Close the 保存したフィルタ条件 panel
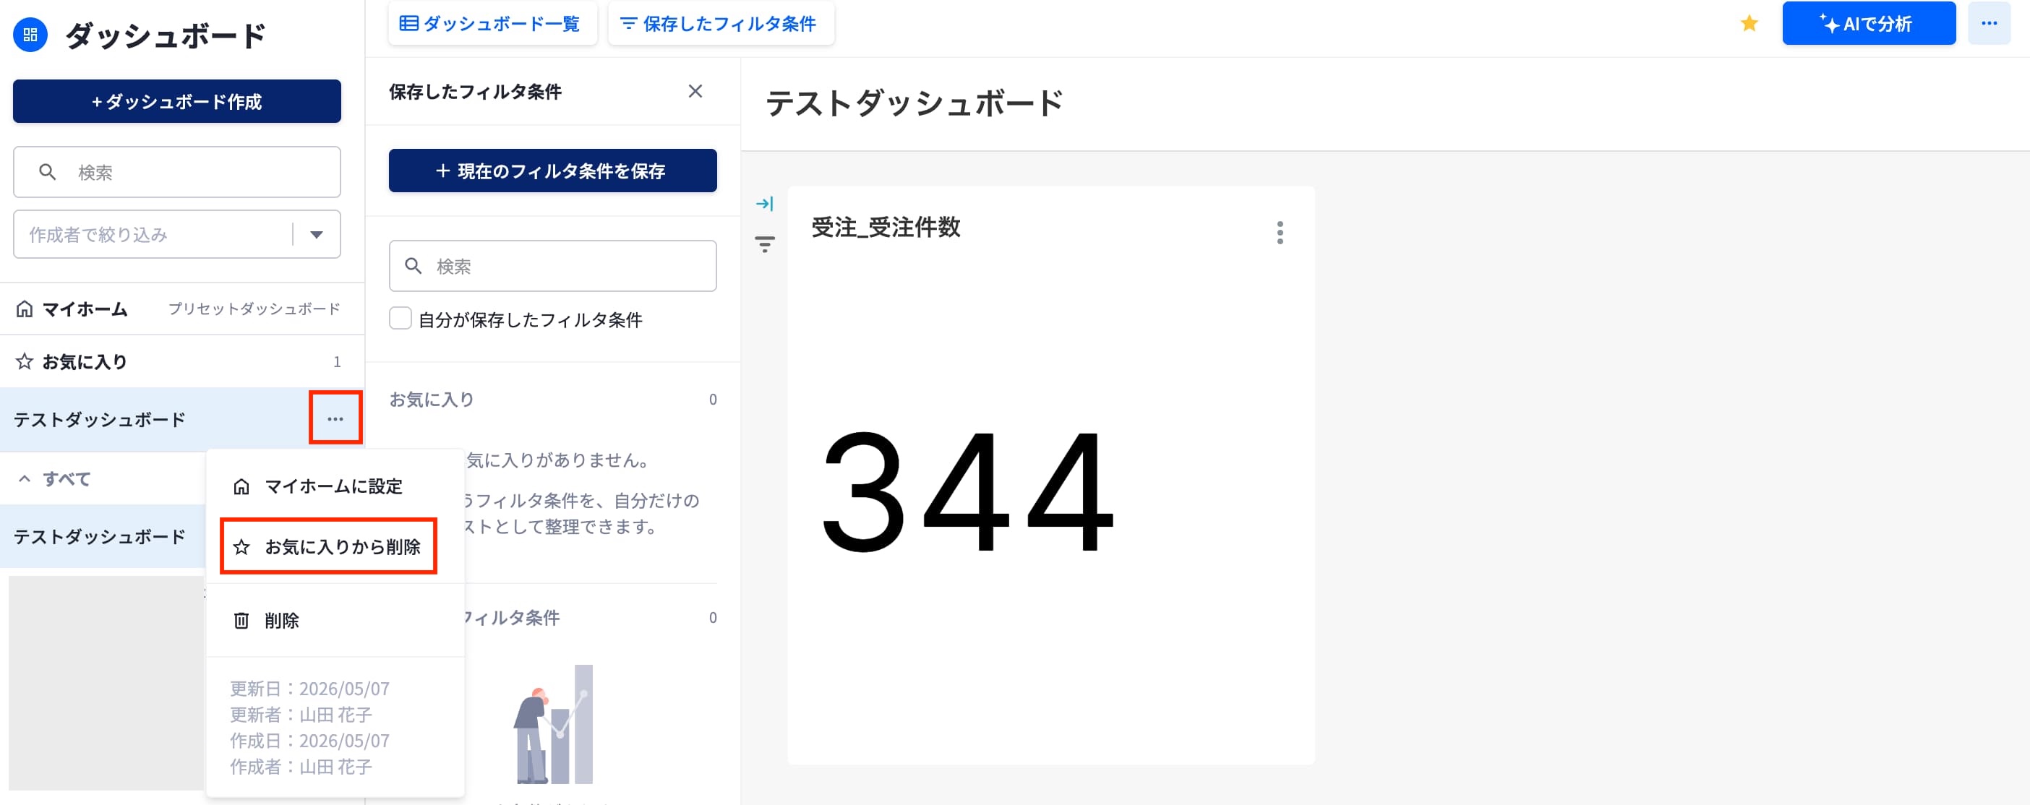The image size is (2030, 805). coord(695,91)
